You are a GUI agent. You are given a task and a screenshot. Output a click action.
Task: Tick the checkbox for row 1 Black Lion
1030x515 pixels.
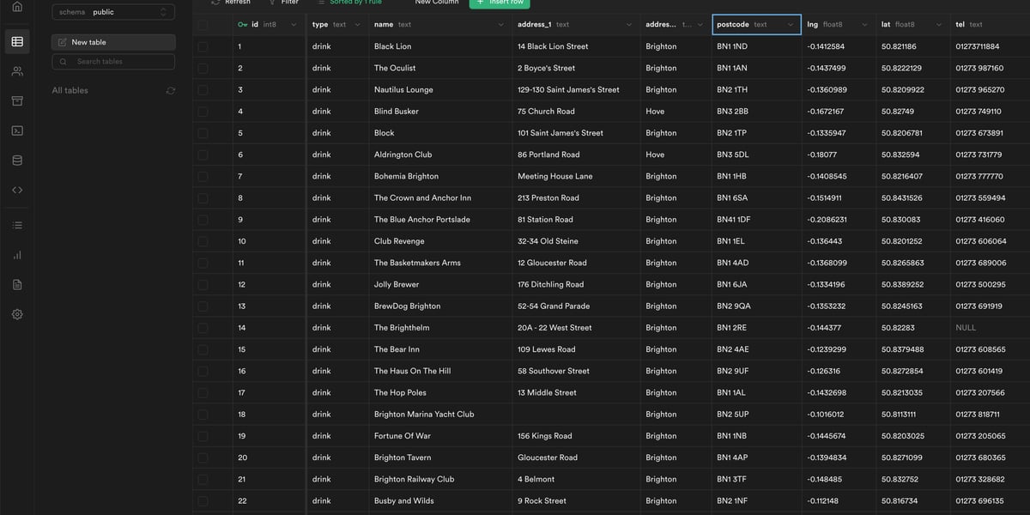(x=203, y=46)
